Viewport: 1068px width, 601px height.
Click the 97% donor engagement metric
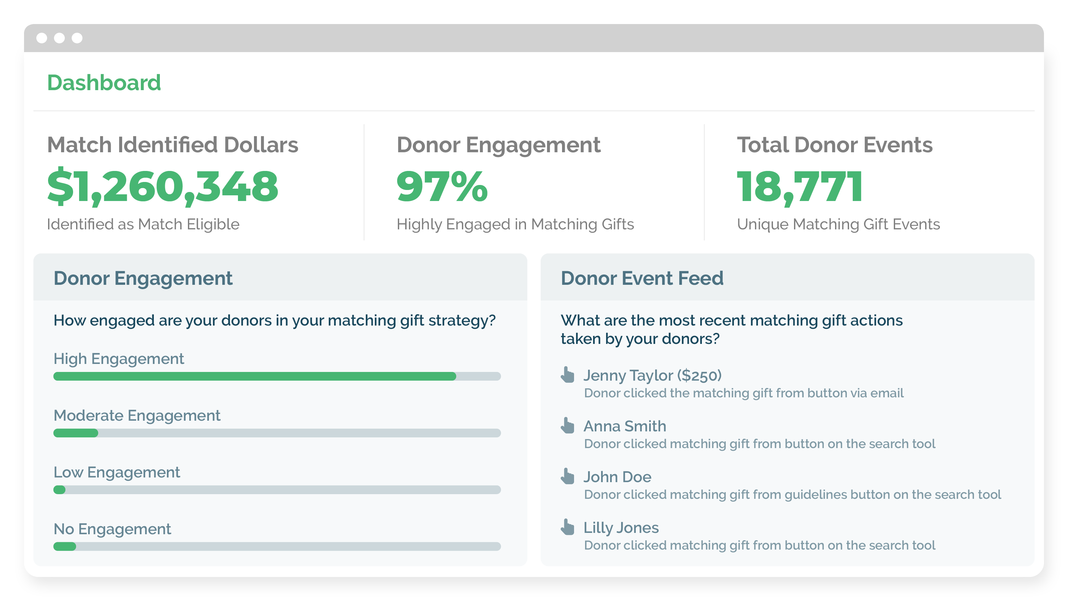(x=442, y=187)
